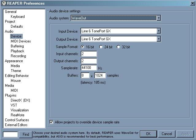Select 32 bit sample format
The image size is (196, 140).
[x=118, y=47]
